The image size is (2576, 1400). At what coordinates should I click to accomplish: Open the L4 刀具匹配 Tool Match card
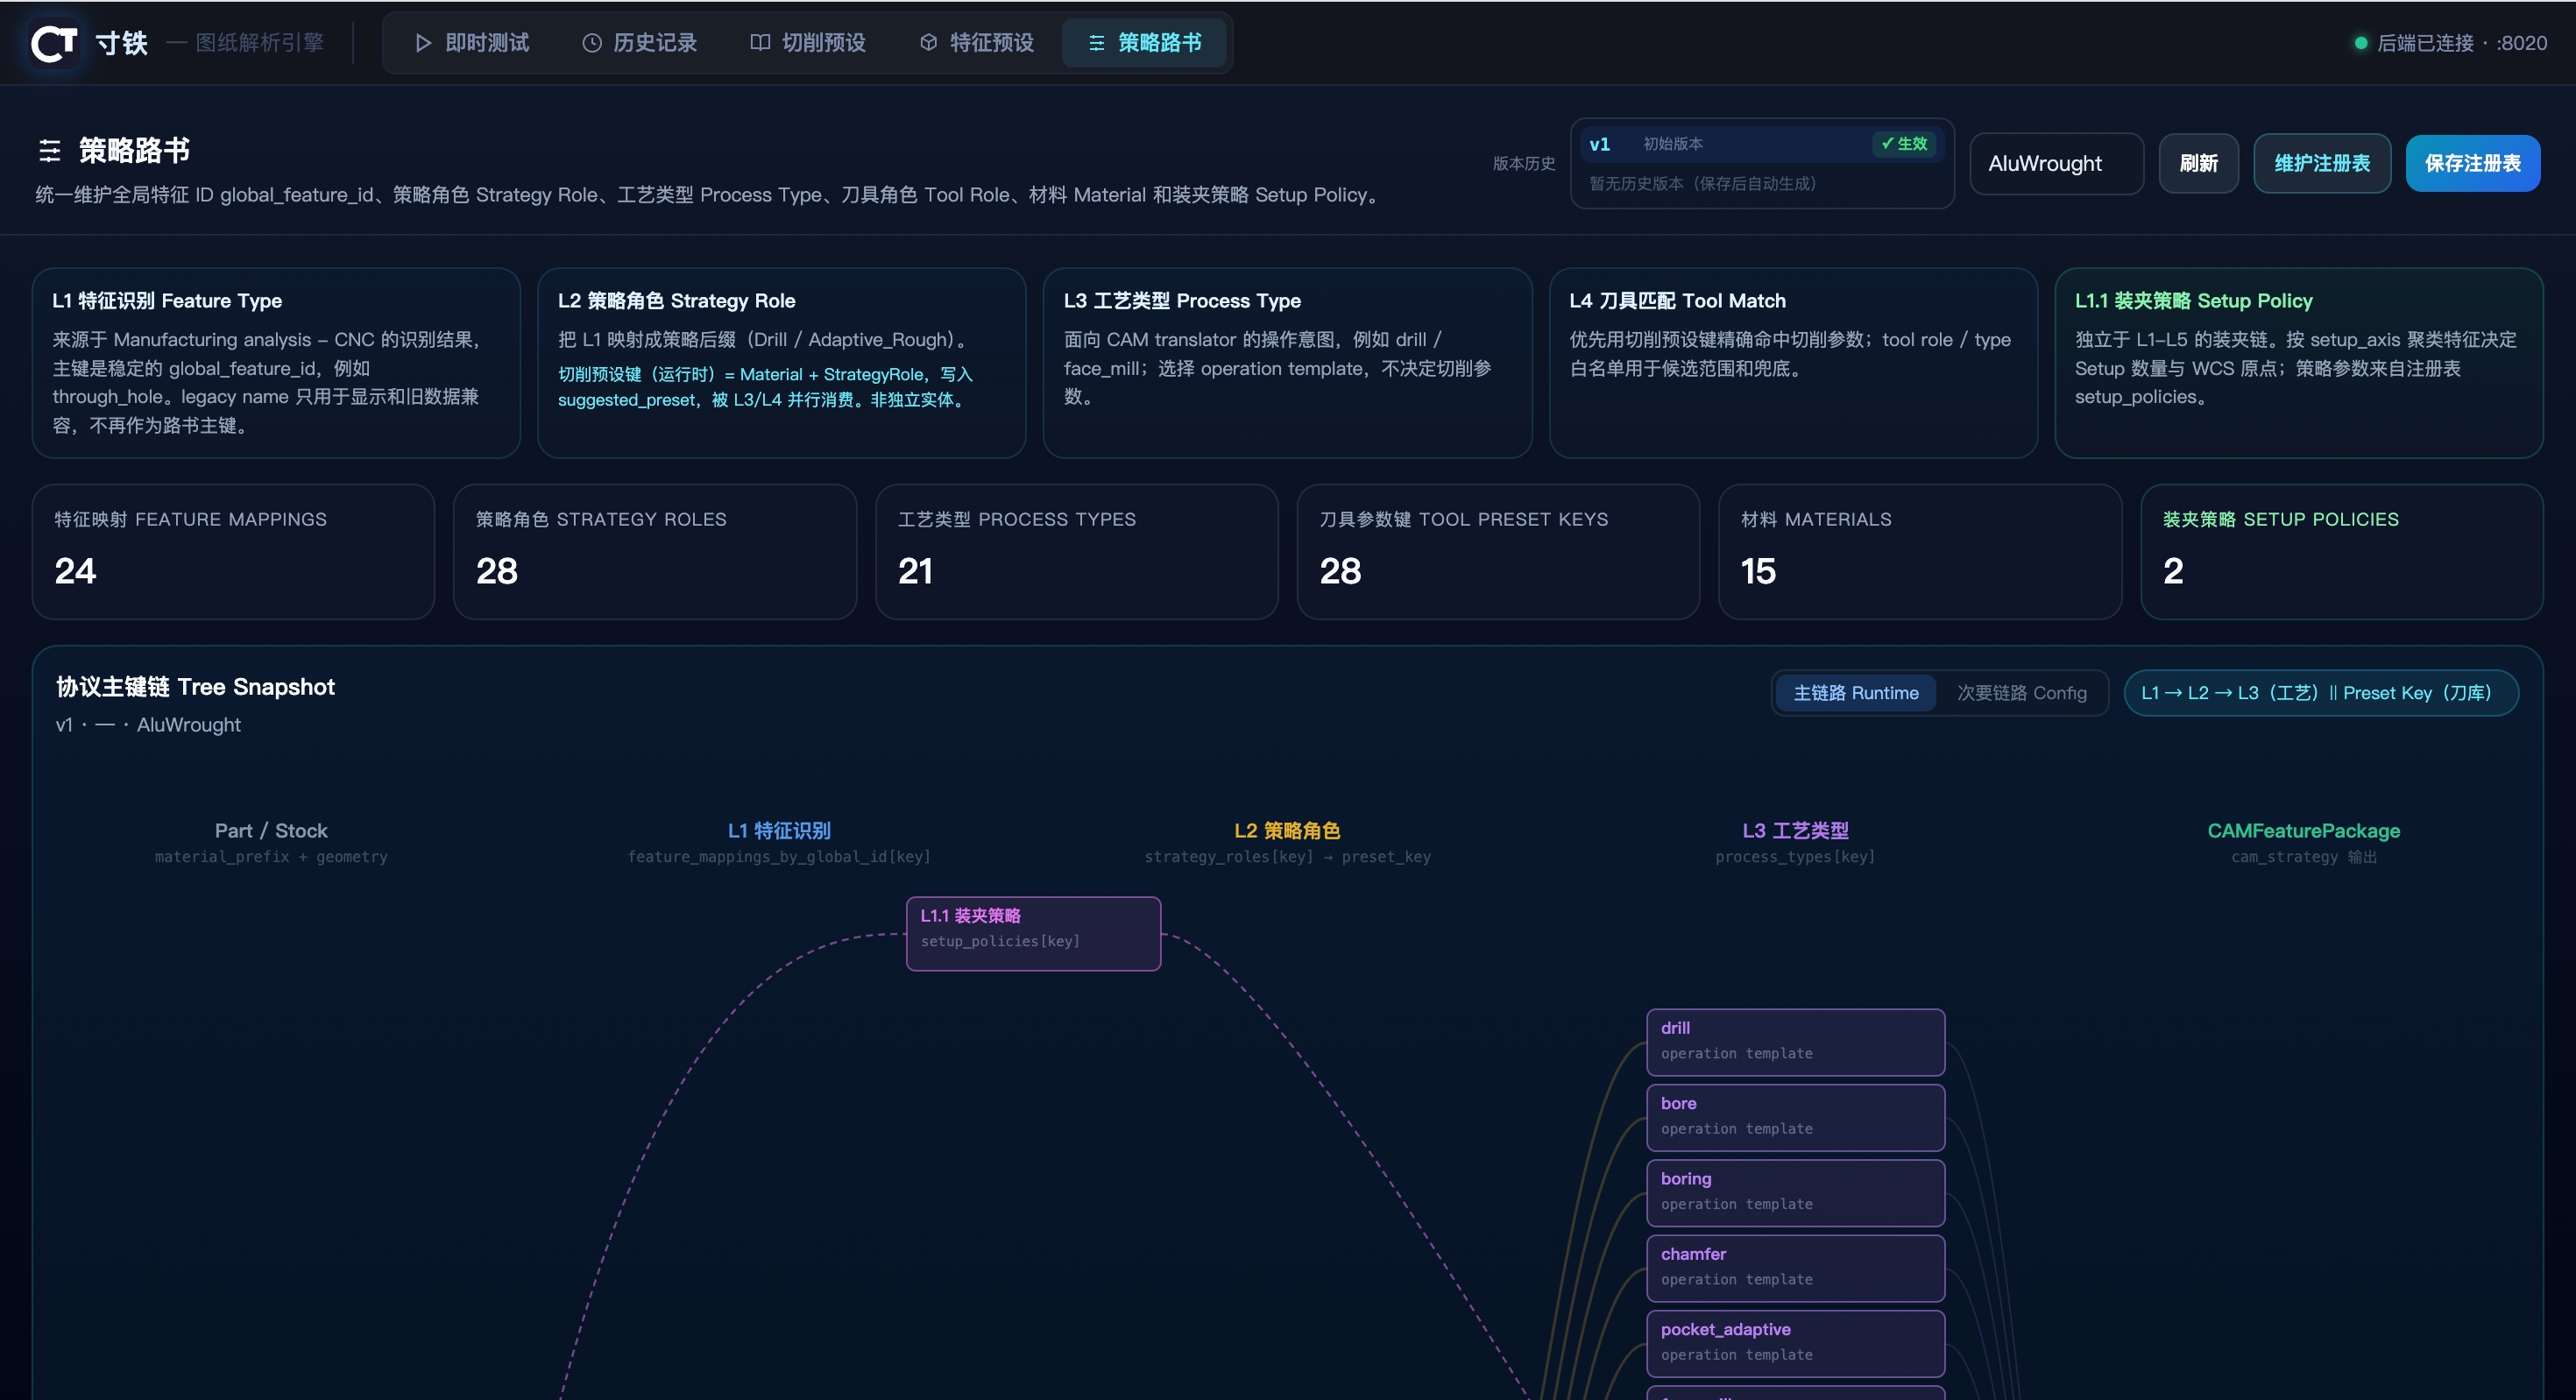[1793, 363]
